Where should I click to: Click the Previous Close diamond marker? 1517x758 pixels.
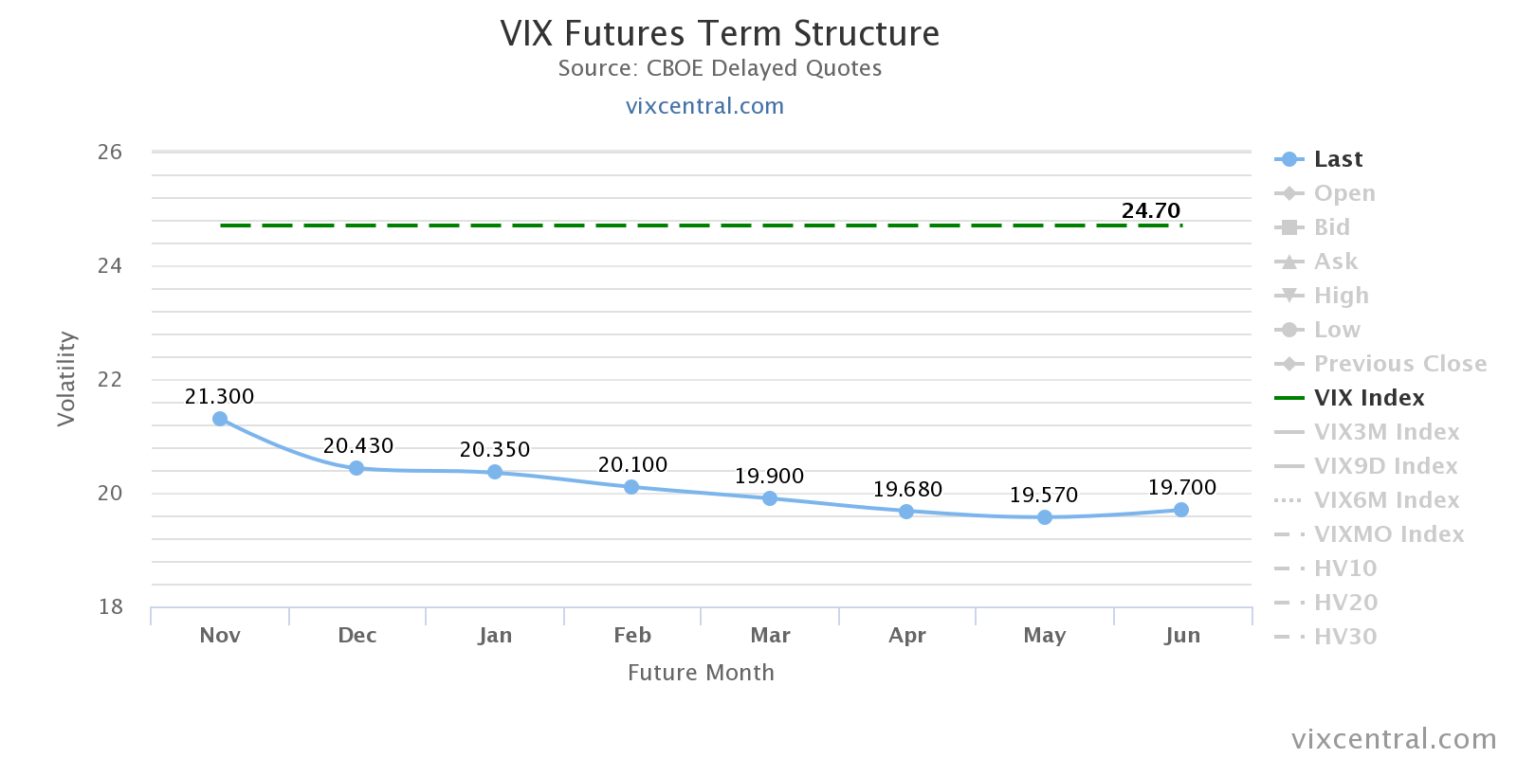[x=1289, y=364]
